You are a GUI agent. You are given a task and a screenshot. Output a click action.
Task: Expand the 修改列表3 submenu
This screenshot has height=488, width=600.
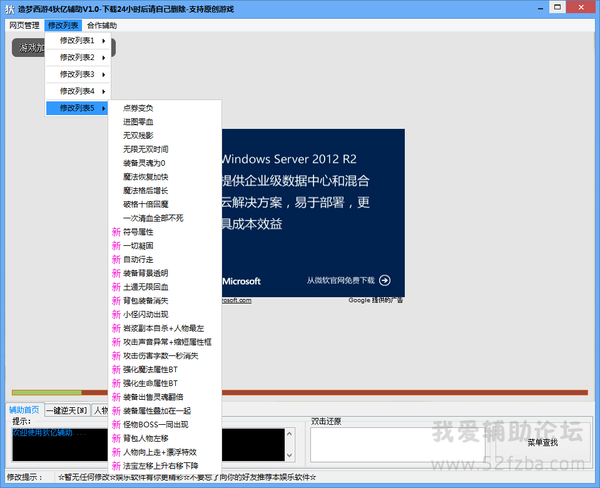tap(78, 74)
